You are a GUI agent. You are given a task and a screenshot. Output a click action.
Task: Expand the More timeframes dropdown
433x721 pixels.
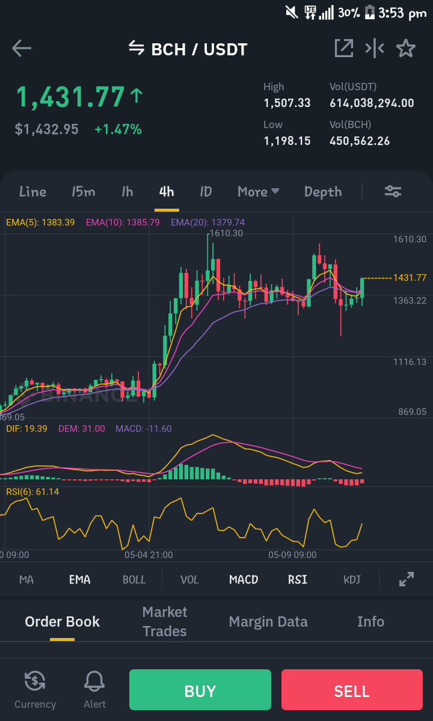(x=258, y=191)
